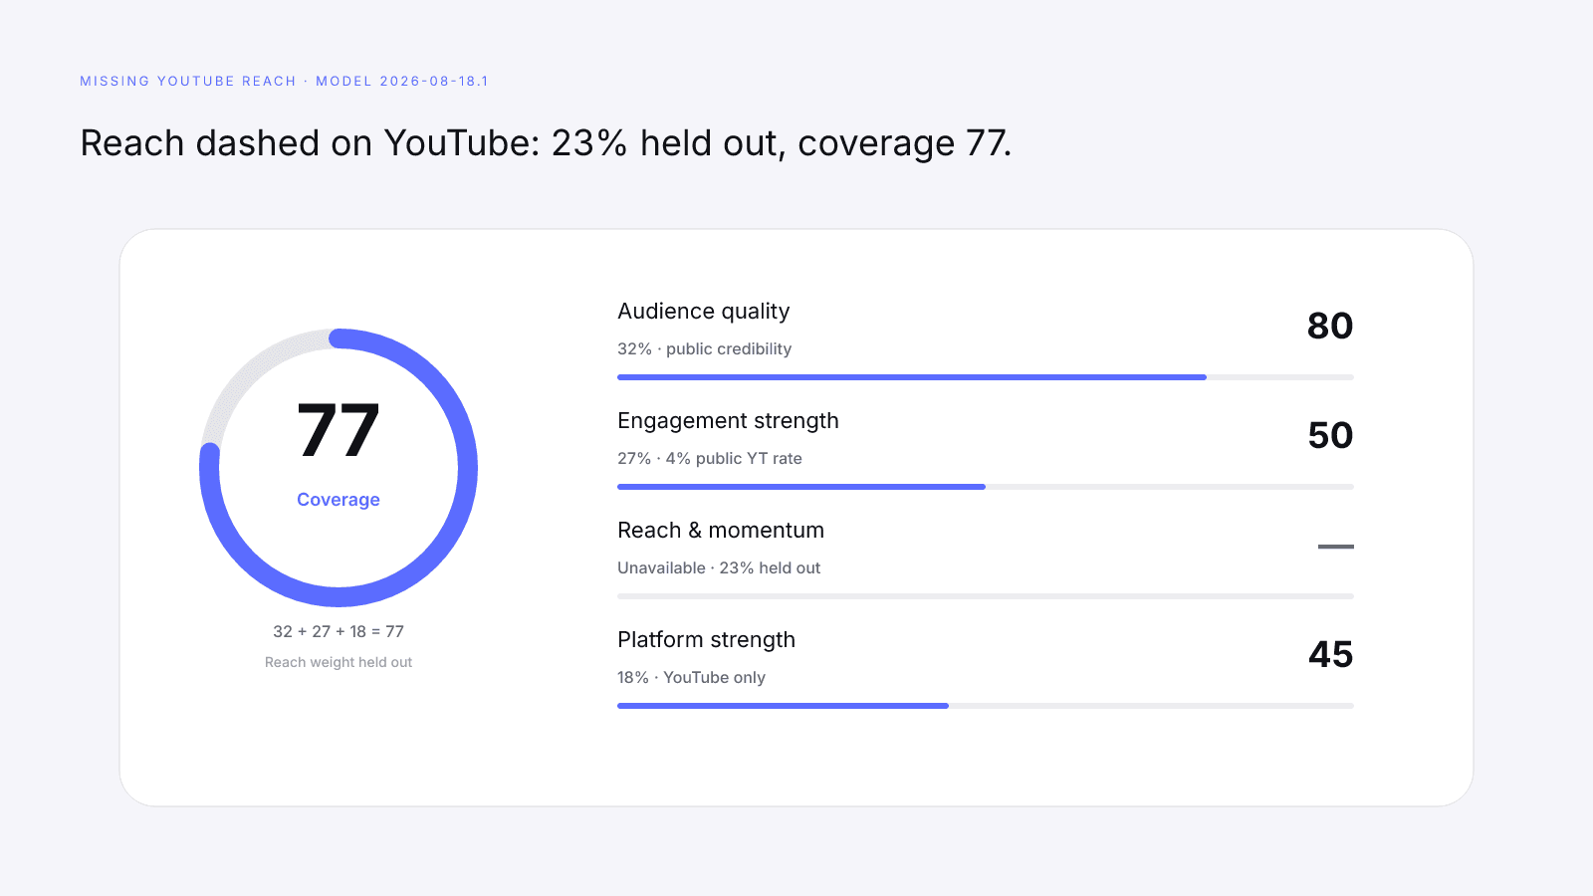Image resolution: width=1593 pixels, height=896 pixels.
Task: Click the 'Reach weight held out' note
Action: tap(339, 662)
